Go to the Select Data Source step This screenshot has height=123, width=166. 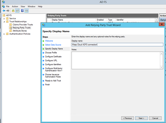(x=53, y=45)
